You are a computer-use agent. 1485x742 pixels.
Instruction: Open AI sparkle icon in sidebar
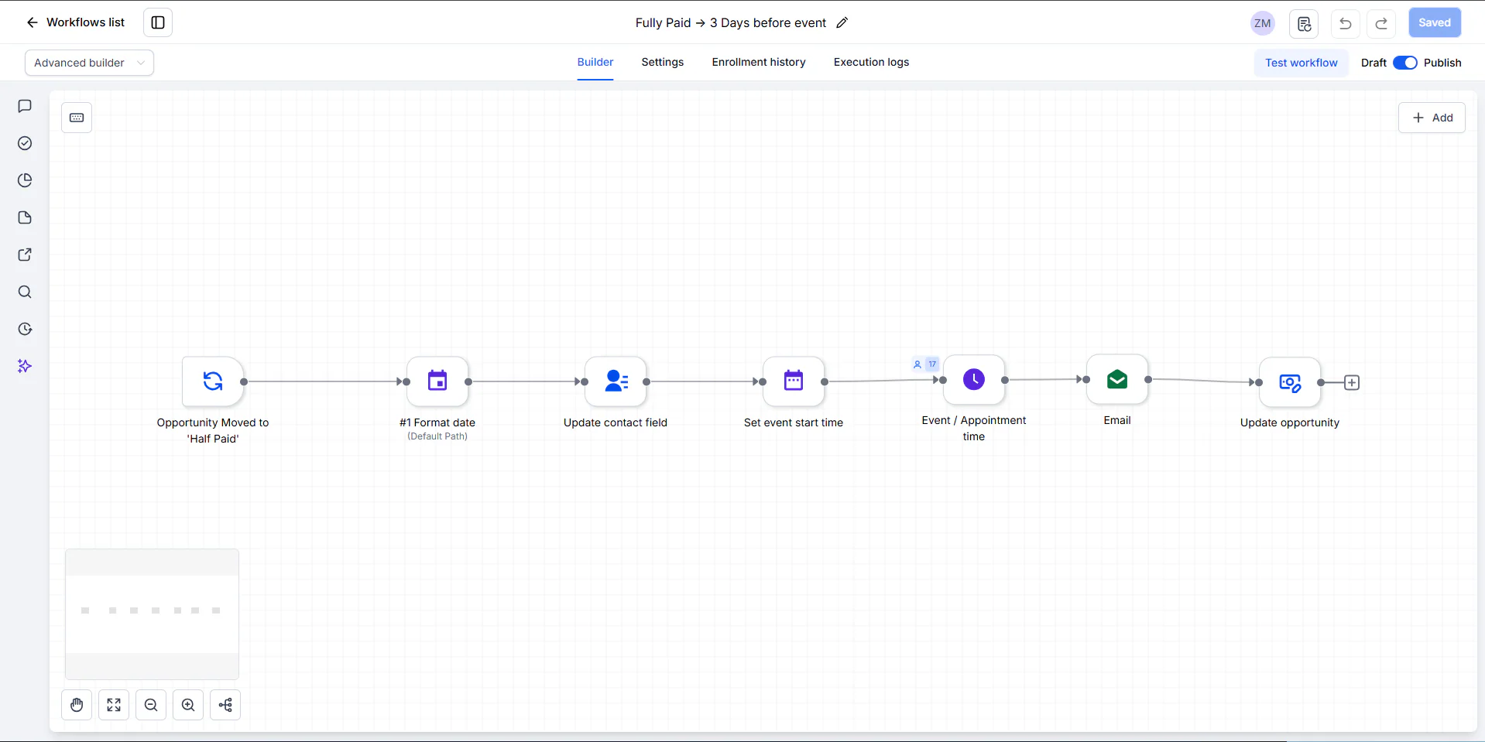point(25,366)
